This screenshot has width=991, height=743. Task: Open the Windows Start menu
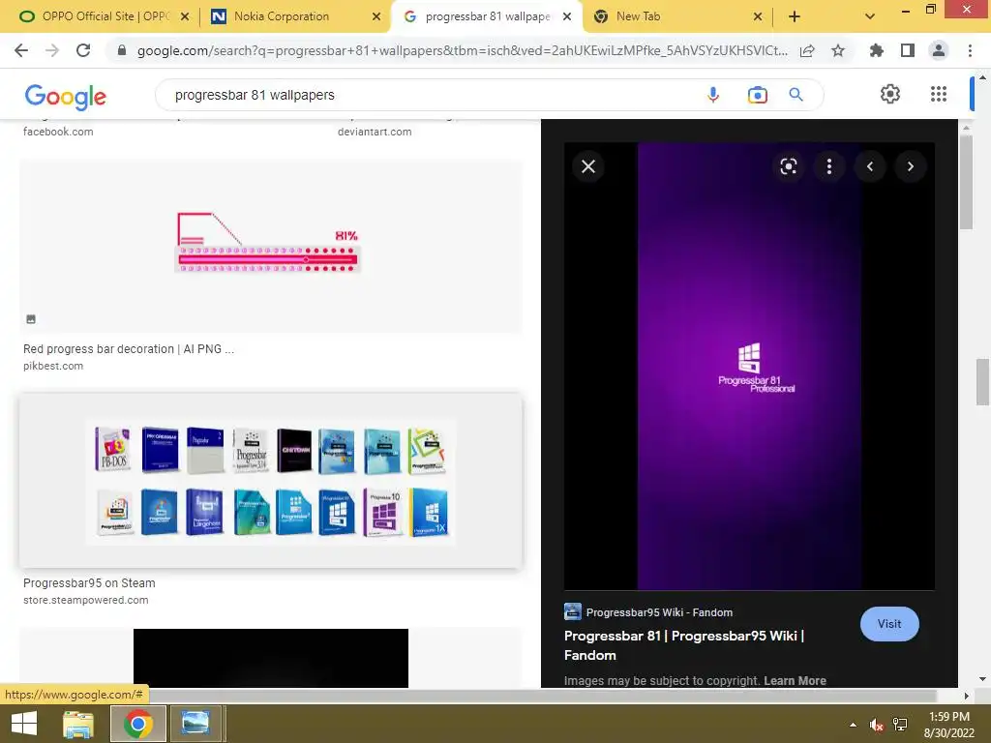coord(24,724)
